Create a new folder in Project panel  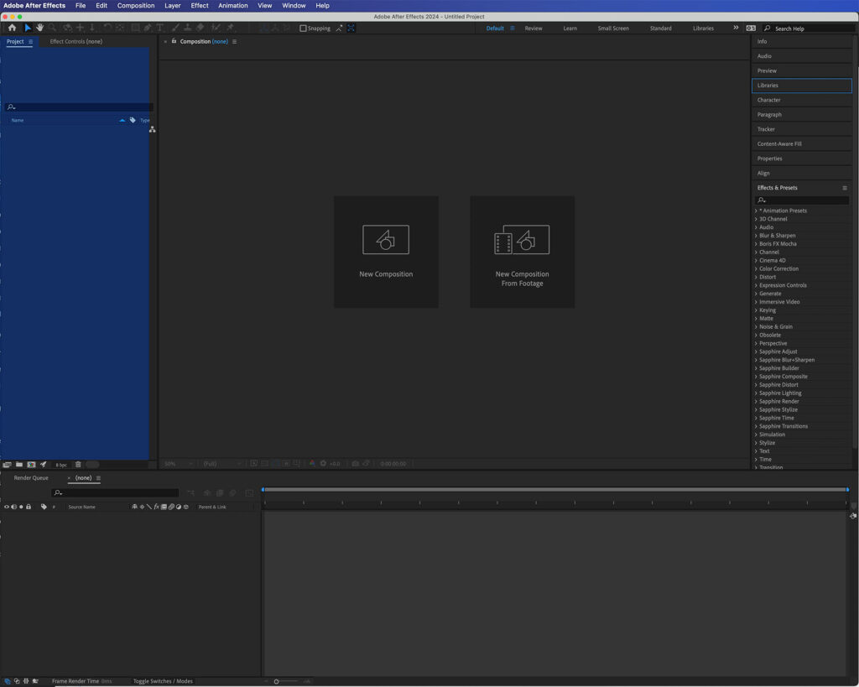[x=19, y=465]
